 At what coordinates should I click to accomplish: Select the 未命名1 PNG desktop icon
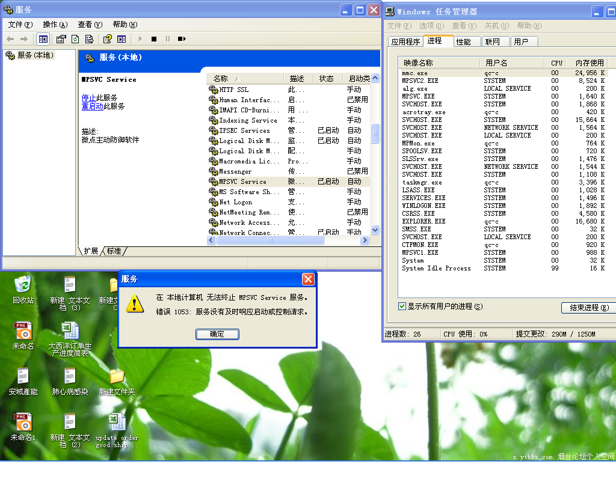coord(23,427)
